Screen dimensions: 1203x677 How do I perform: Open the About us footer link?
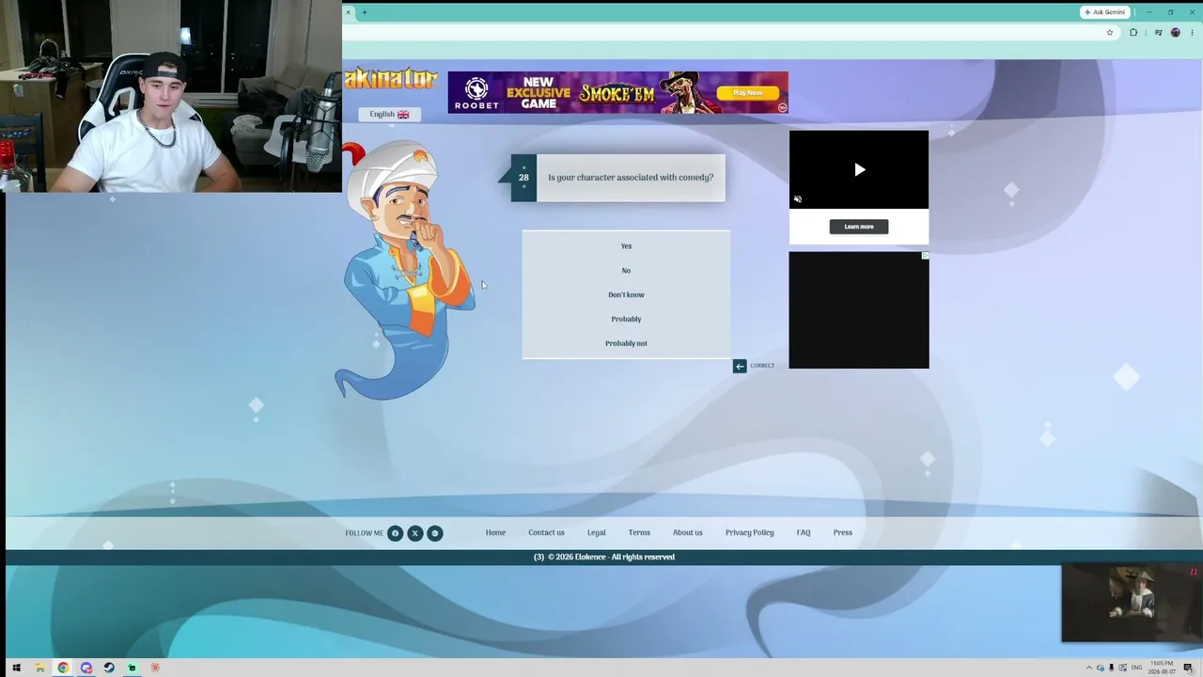tap(688, 533)
